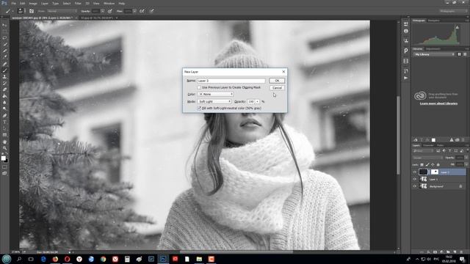Click OK in New Layer dialog

click(x=277, y=81)
